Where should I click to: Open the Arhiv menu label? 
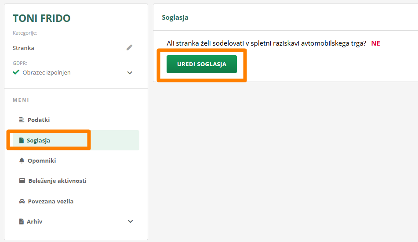35,222
